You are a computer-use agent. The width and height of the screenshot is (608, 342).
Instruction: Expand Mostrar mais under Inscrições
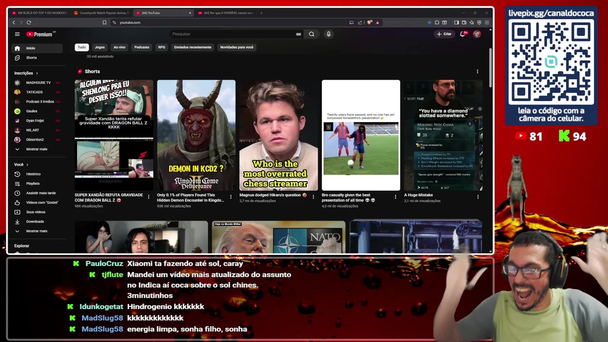point(38,149)
